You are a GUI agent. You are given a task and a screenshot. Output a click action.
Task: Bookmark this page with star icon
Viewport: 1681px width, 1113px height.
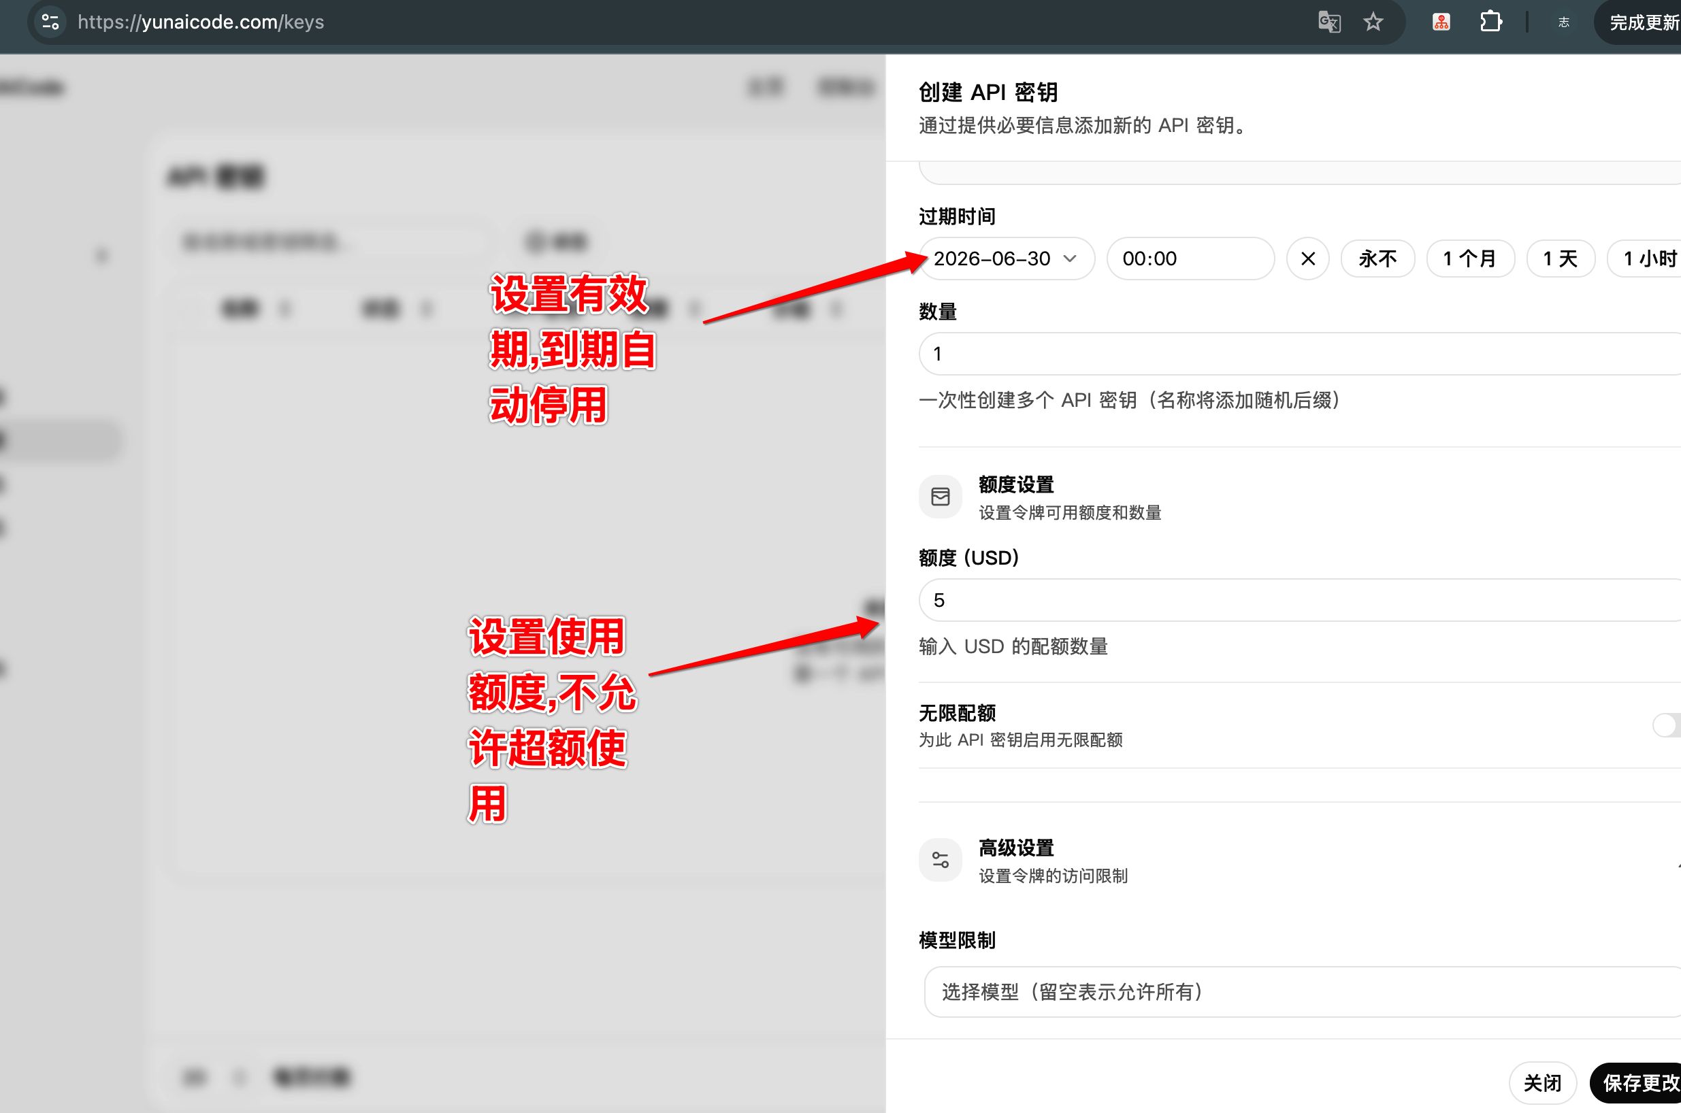click(1373, 22)
